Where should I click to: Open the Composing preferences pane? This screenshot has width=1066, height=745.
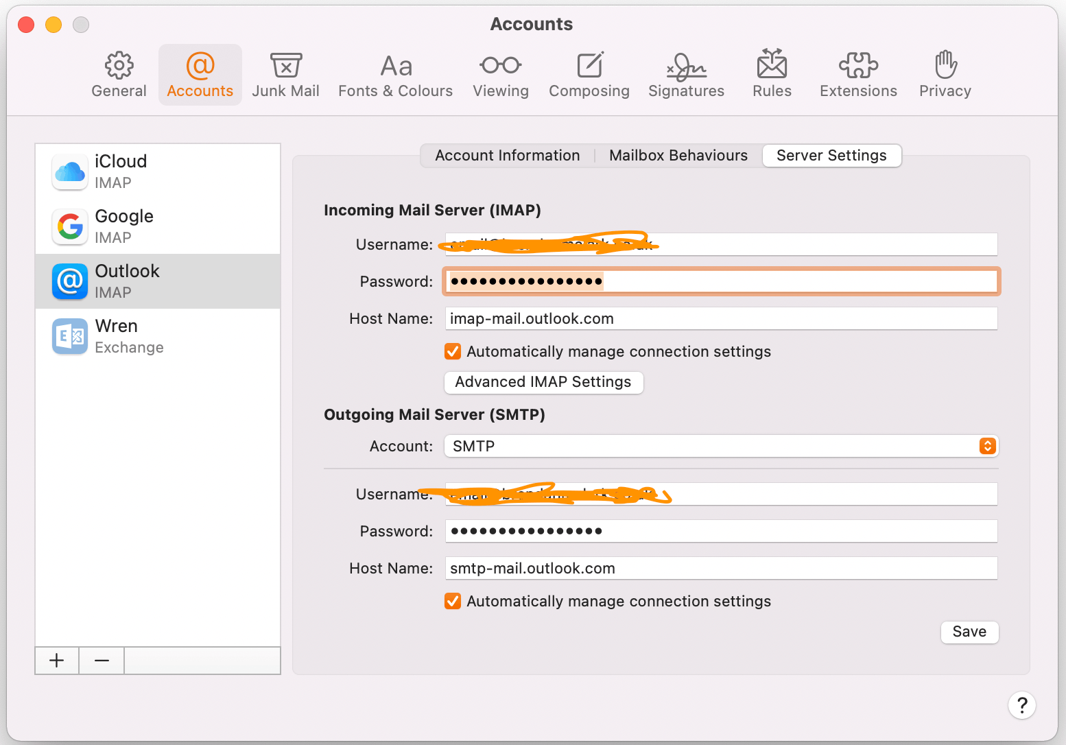tap(589, 75)
